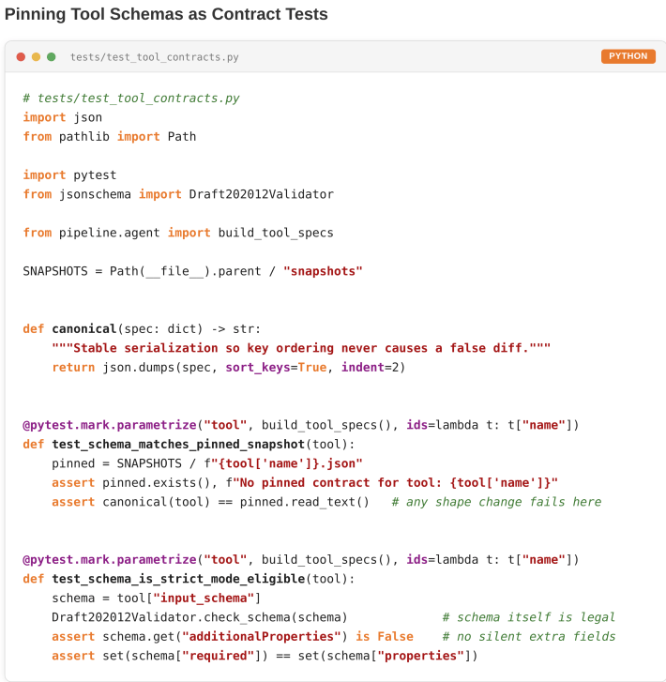The height and width of the screenshot is (682, 666).
Task: Click sort_keys=True in the json.dumps call
Action: click(276, 368)
